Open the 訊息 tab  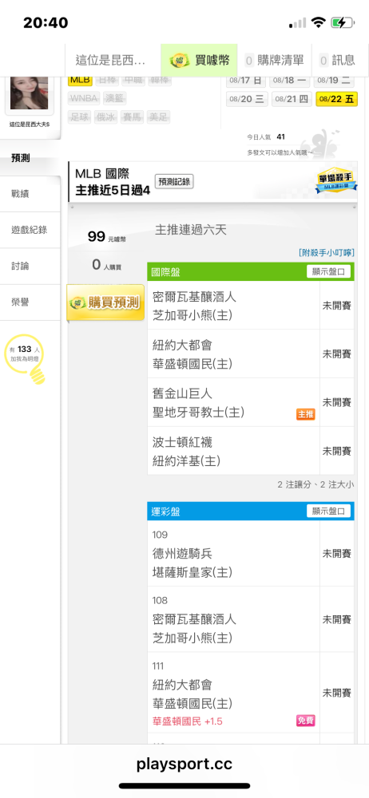click(337, 60)
